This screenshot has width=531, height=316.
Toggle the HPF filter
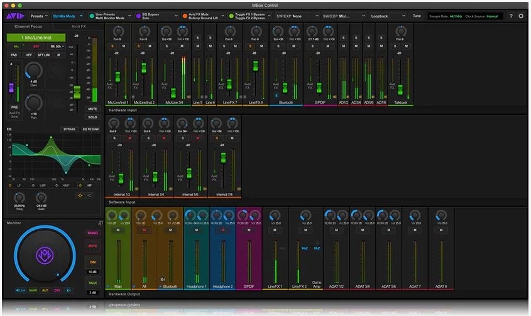28,55
